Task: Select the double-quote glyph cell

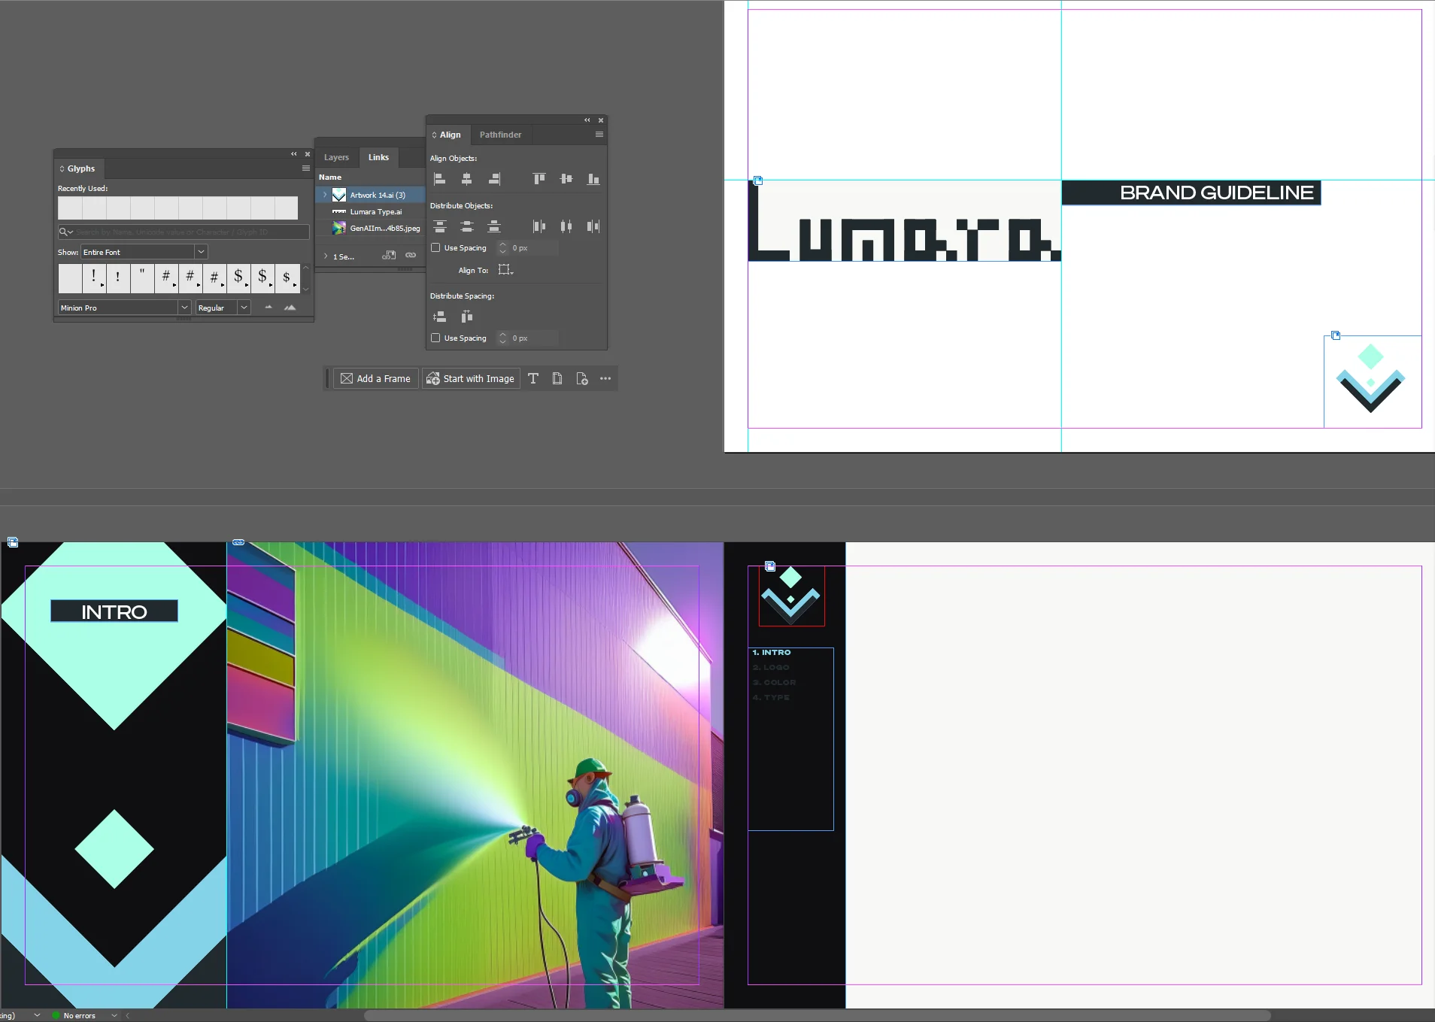Action: tap(142, 277)
